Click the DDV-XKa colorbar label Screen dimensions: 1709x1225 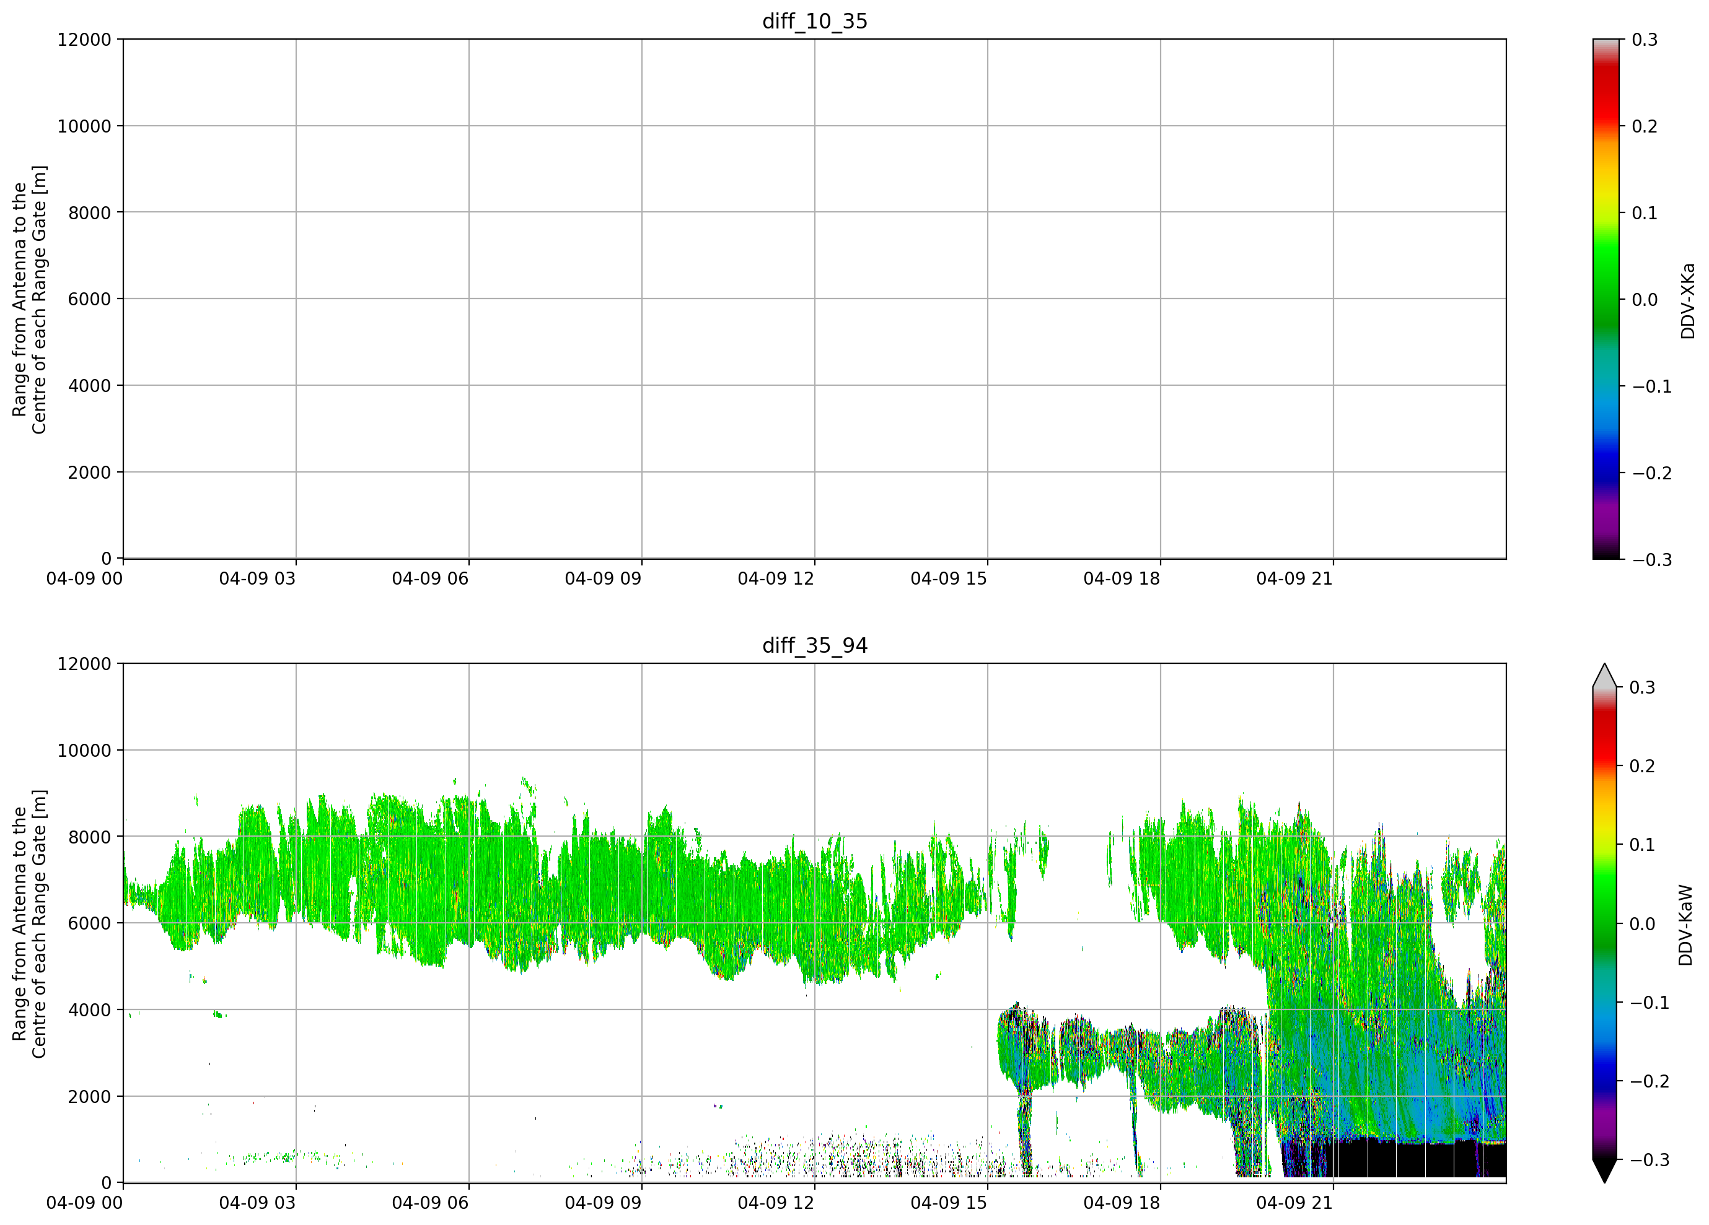coord(1687,300)
